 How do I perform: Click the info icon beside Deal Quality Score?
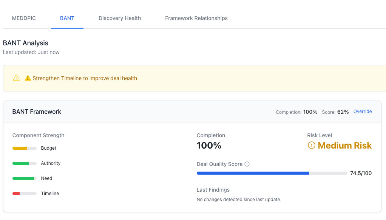(247, 164)
